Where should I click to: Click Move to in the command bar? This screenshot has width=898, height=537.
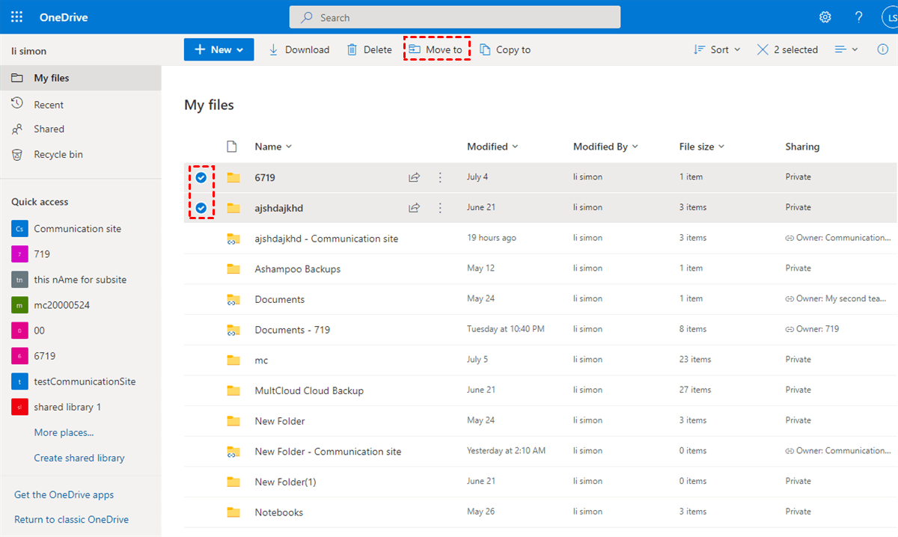(436, 49)
